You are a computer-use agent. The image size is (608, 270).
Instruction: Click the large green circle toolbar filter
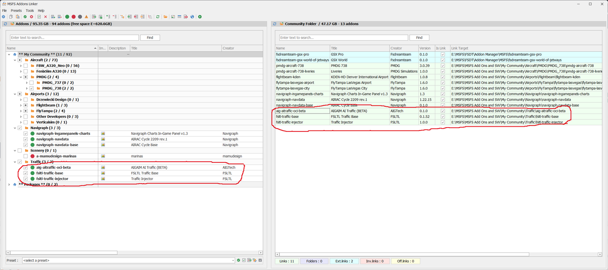tap(67, 17)
